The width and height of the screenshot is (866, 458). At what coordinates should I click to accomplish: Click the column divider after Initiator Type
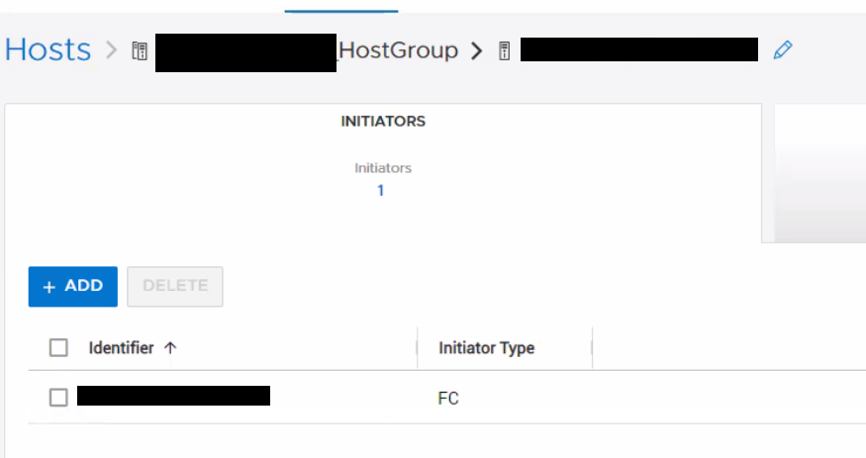click(592, 347)
